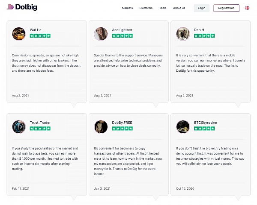This screenshot has width=257, height=205.
Task: Click the star rating under DobBy.FREE
Action: [x=123, y=129]
